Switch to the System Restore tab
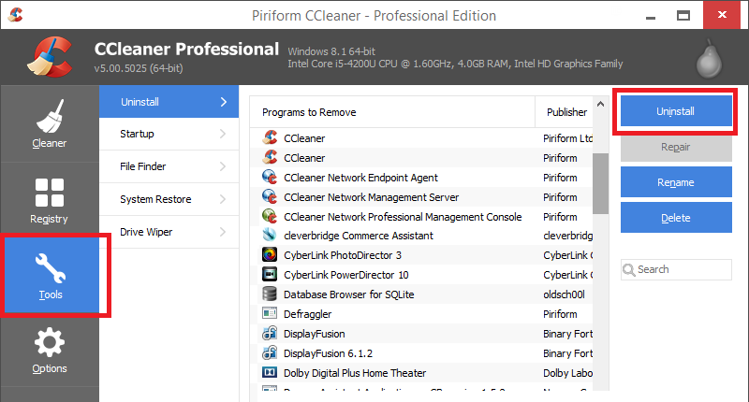Screen dimensions: 749x402 [155, 199]
